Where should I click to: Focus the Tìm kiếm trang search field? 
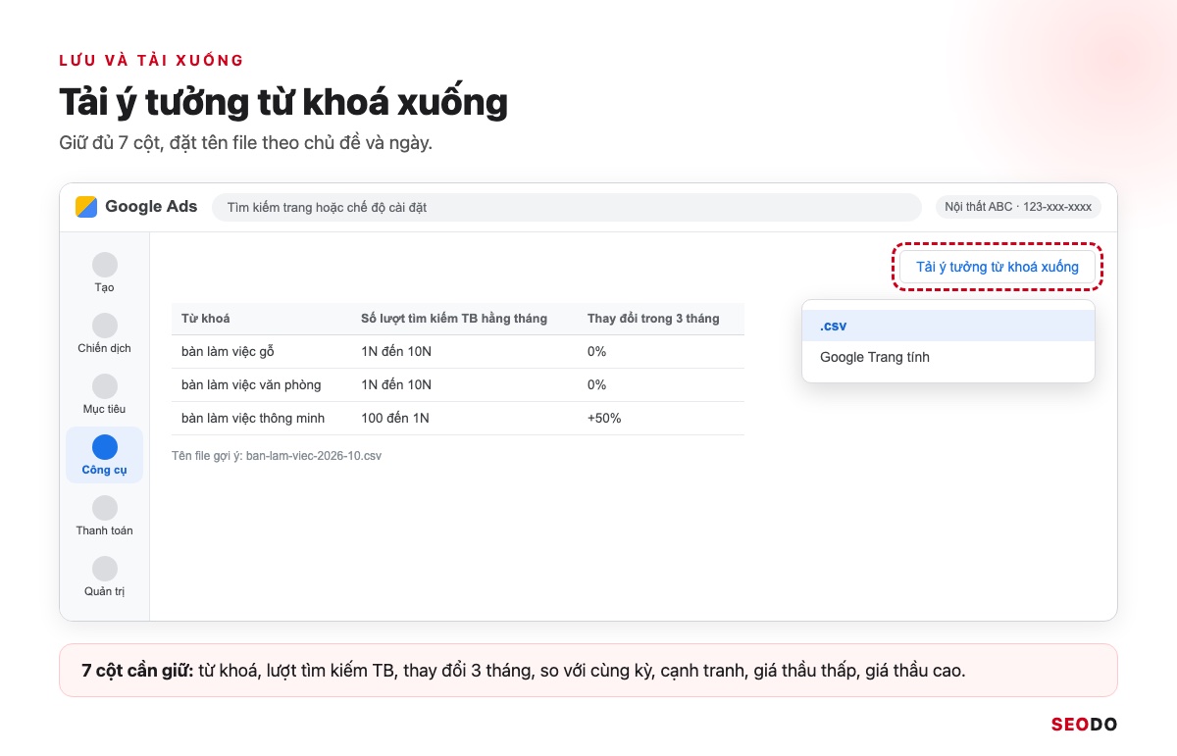click(567, 207)
